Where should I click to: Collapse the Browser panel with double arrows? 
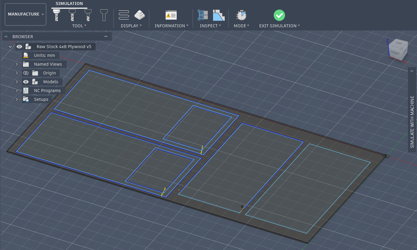pos(6,37)
